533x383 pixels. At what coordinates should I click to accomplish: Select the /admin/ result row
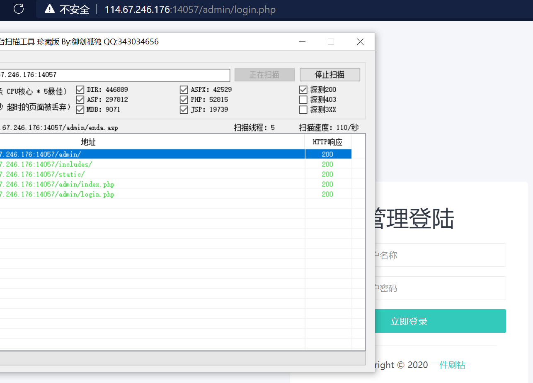(176, 154)
